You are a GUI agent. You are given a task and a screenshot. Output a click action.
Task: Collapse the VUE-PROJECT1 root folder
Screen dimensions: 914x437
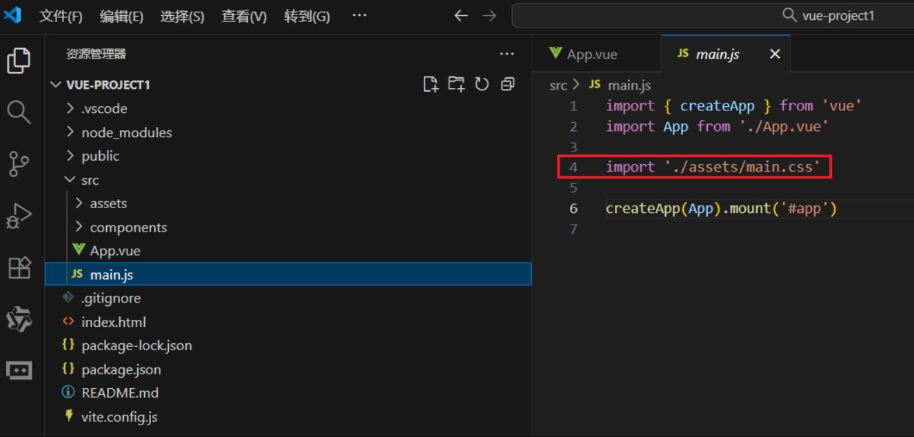(288, 85)
